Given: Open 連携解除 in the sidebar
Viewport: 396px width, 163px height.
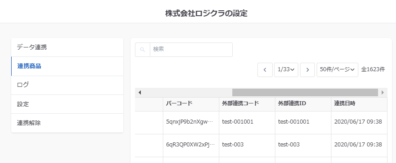Looking at the screenshot, I should [x=67, y=123].
